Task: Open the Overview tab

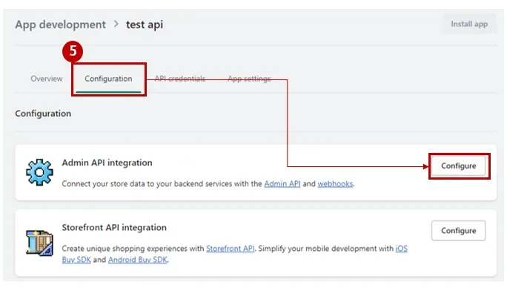Action: coord(47,79)
